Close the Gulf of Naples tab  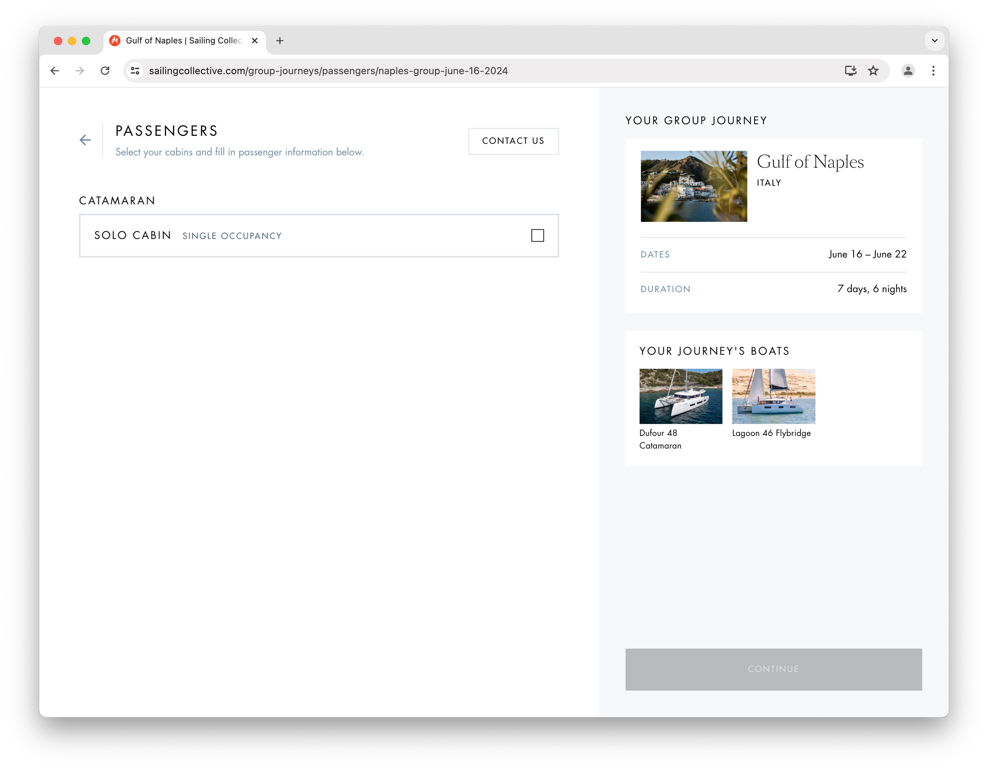click(x=255, y=41)
